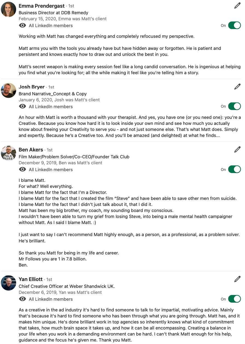Click the eye visibility icon under Josh Bryer

click(23, 107)
